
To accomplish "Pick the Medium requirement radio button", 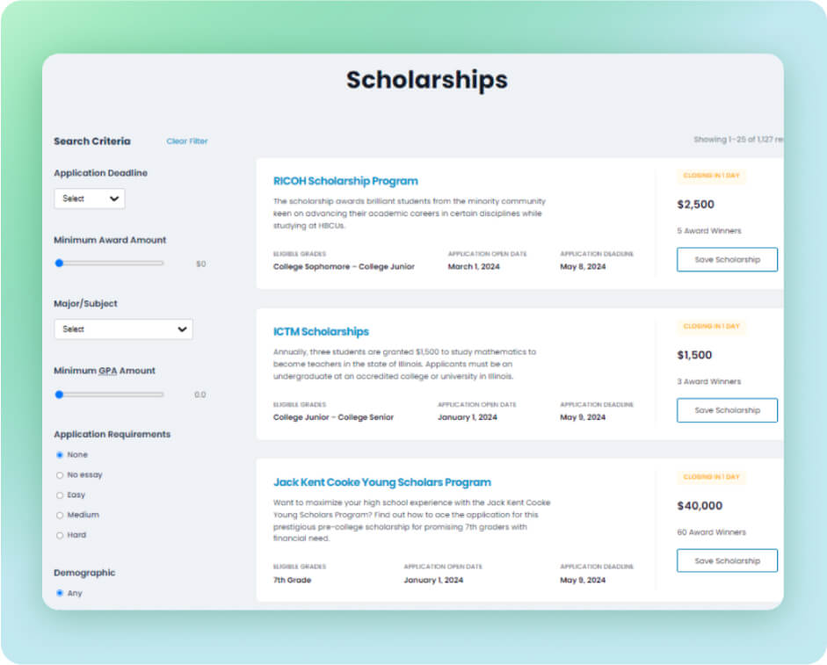I will coord(60,515).
